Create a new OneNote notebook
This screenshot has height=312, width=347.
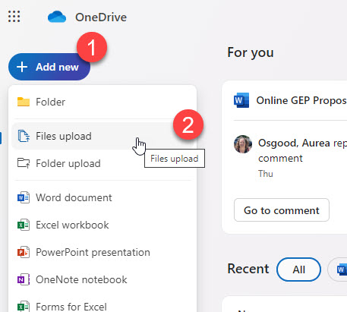tap(103, 279)
